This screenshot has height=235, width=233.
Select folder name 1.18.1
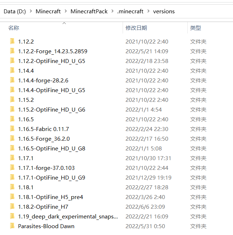(26, 187)
